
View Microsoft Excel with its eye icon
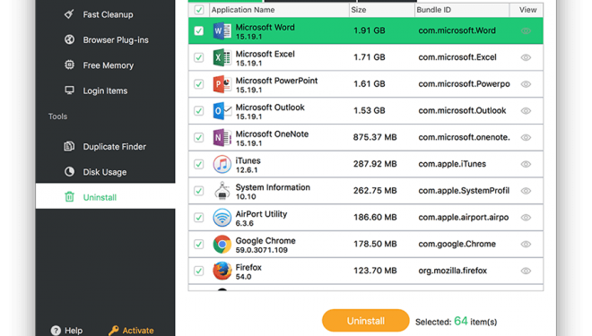tap(526, 57)
